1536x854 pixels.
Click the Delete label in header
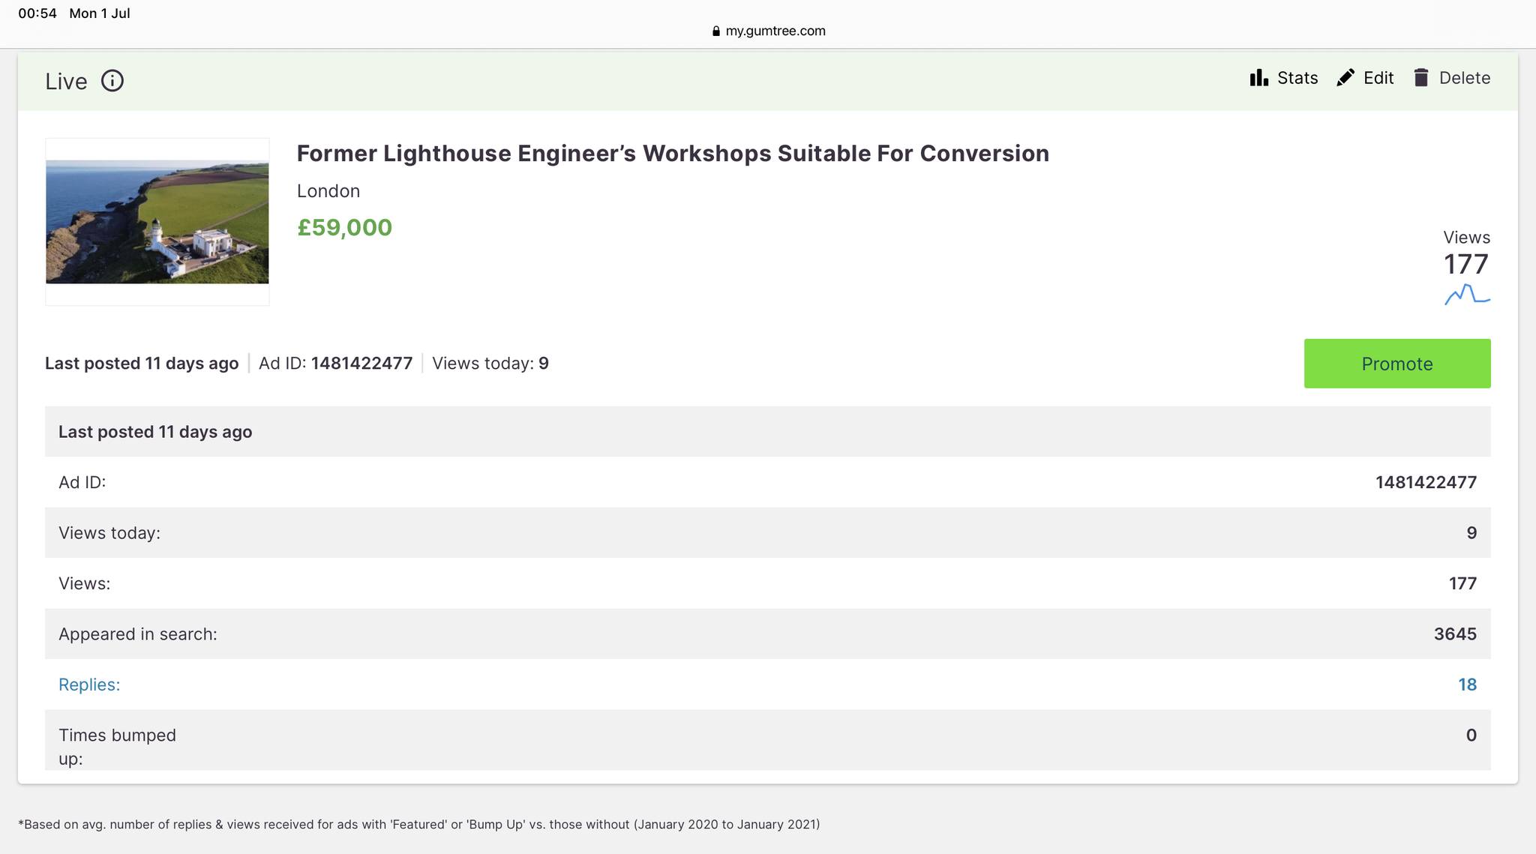[x=1465, y=78]
